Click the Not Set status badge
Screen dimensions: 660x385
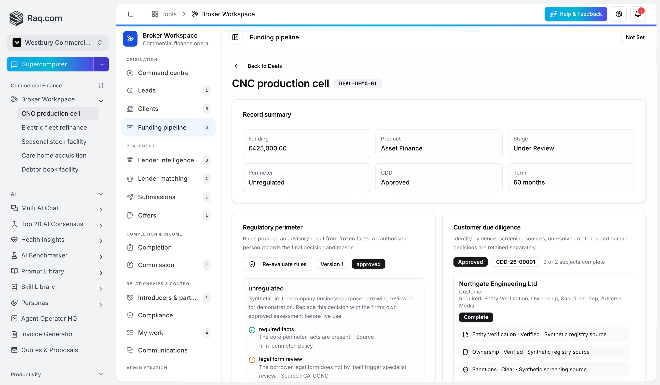click(x=635, y=37)
